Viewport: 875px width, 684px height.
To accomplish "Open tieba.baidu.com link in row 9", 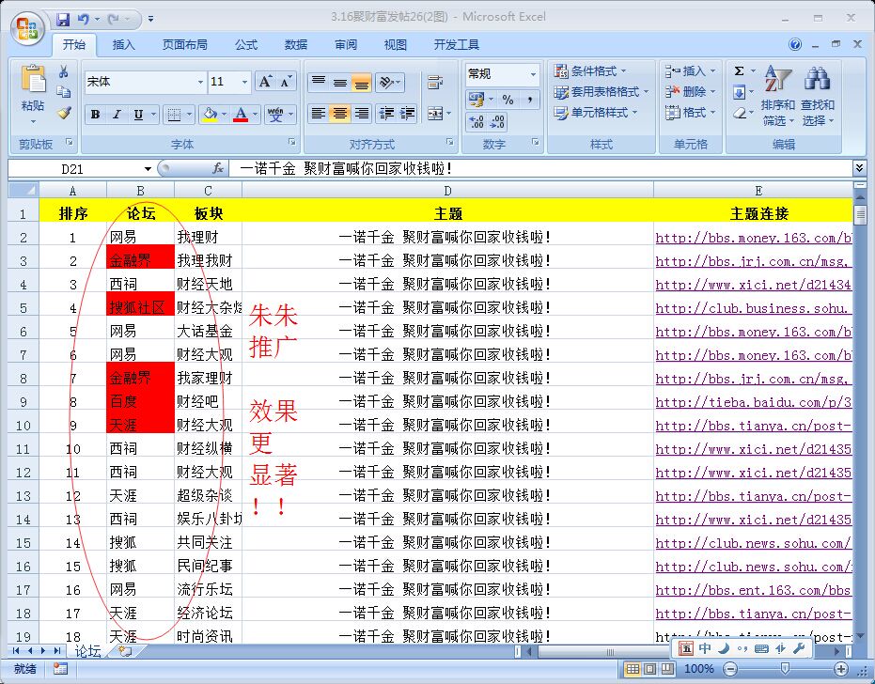I will click(x=754, y=402).
